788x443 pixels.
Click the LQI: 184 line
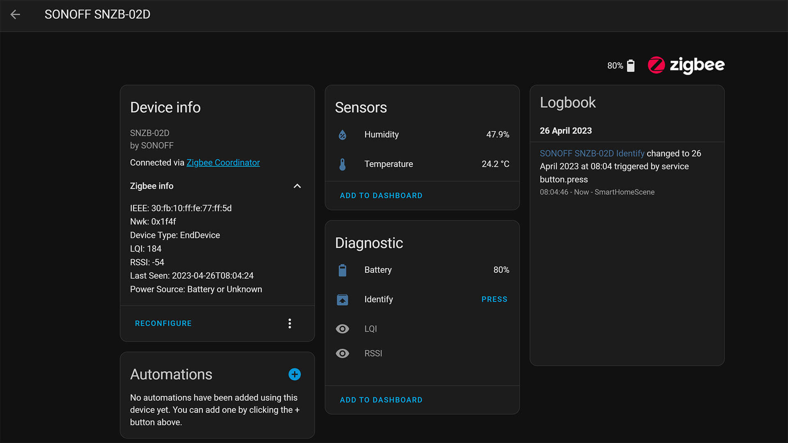(146, 249)
